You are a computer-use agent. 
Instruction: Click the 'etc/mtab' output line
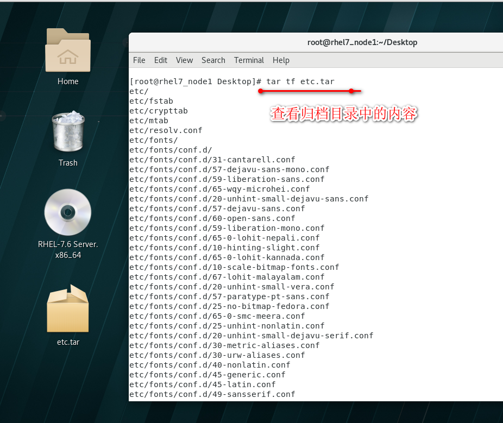(149, 121)
